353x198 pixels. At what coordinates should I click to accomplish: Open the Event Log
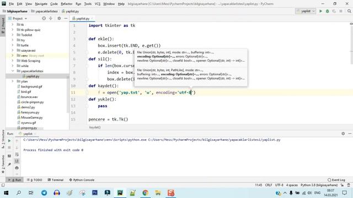tap(336, 180)
